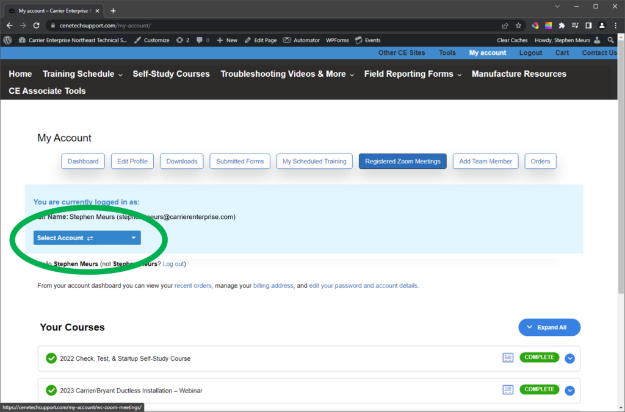Click the Chrome profile avatar icon

point(602,26)
